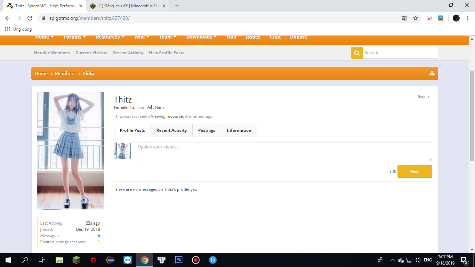This screenshot has width=475, height=267.
Task: Focus the Update your status text box
Action: click(x=284, y=152)
